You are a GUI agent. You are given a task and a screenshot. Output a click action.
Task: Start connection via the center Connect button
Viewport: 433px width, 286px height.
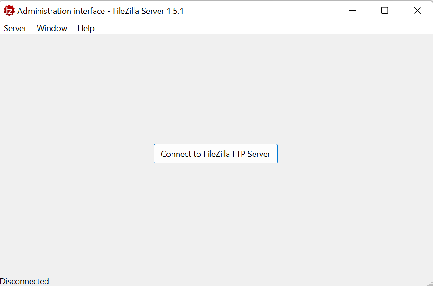216,154
